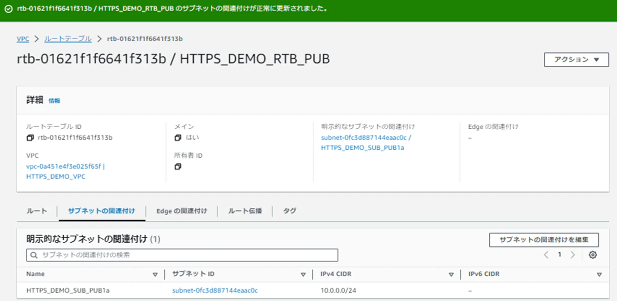
Task: Click the サブネットの関連付けを編集 button
Action: (x=544, y=240)
